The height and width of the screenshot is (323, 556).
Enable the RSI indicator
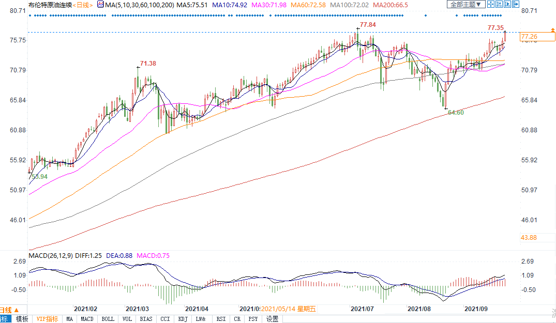click(221, 319)
